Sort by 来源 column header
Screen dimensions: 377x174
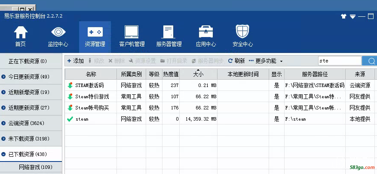tap(360, 74)
